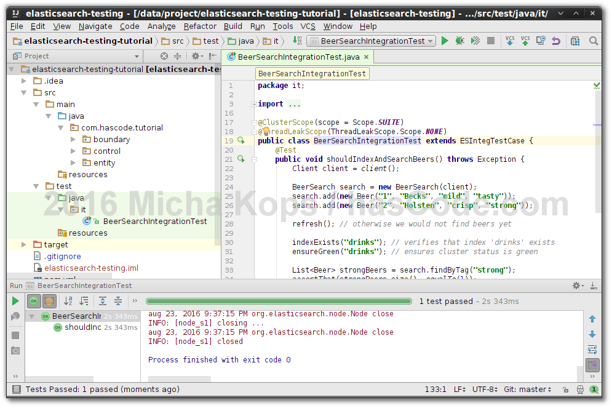612x408 pixels.
Task: Start the Debug session
Action: click(x=459, y=41)
